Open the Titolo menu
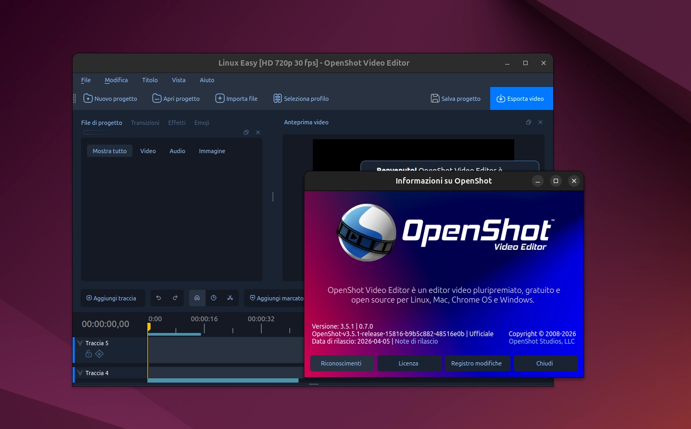691x429 pixels. pyautogui.click(x=150, y=80)
